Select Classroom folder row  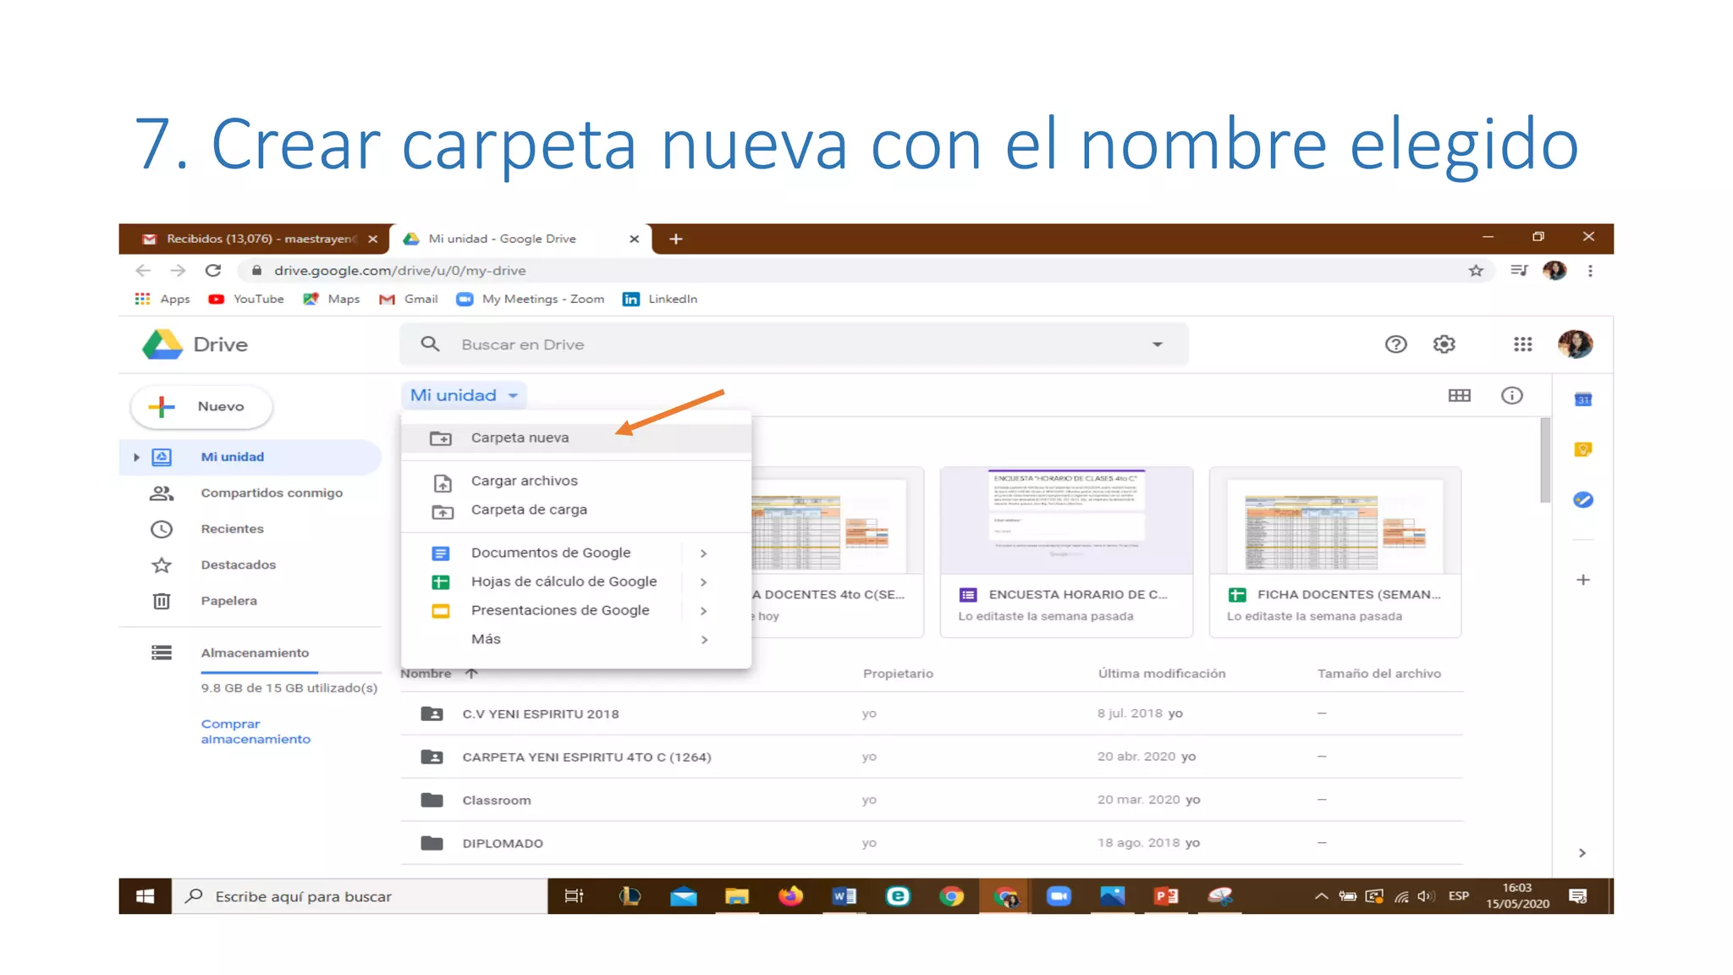[932, 800]
